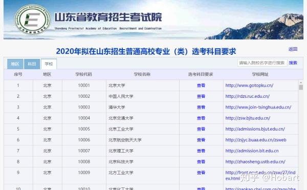This screenshot has width=307, height=190.
Task: Click the 学校网址 column header
Action: (260, 74)
